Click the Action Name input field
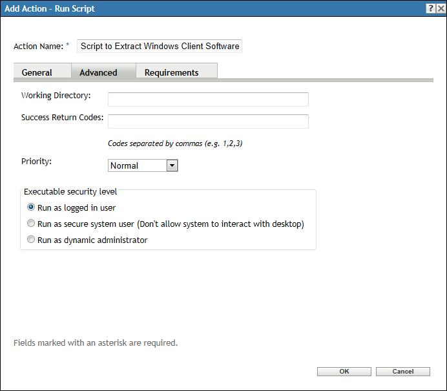This screenshot has width=447, height=391. pos(160,46)
